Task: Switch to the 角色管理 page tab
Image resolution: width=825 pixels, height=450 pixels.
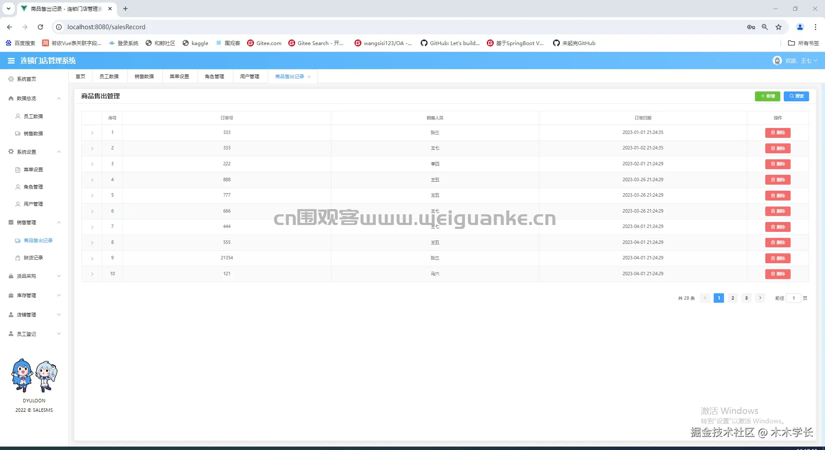Action: click(215, 76)
